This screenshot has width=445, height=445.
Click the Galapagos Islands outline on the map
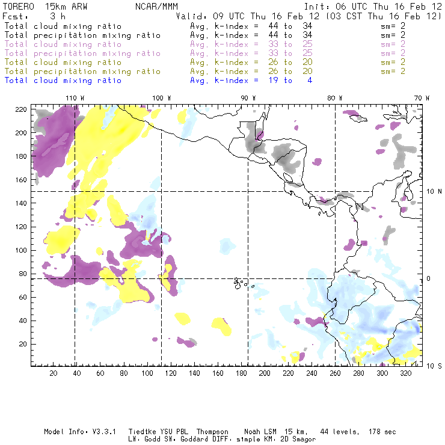tap(241, 281)
